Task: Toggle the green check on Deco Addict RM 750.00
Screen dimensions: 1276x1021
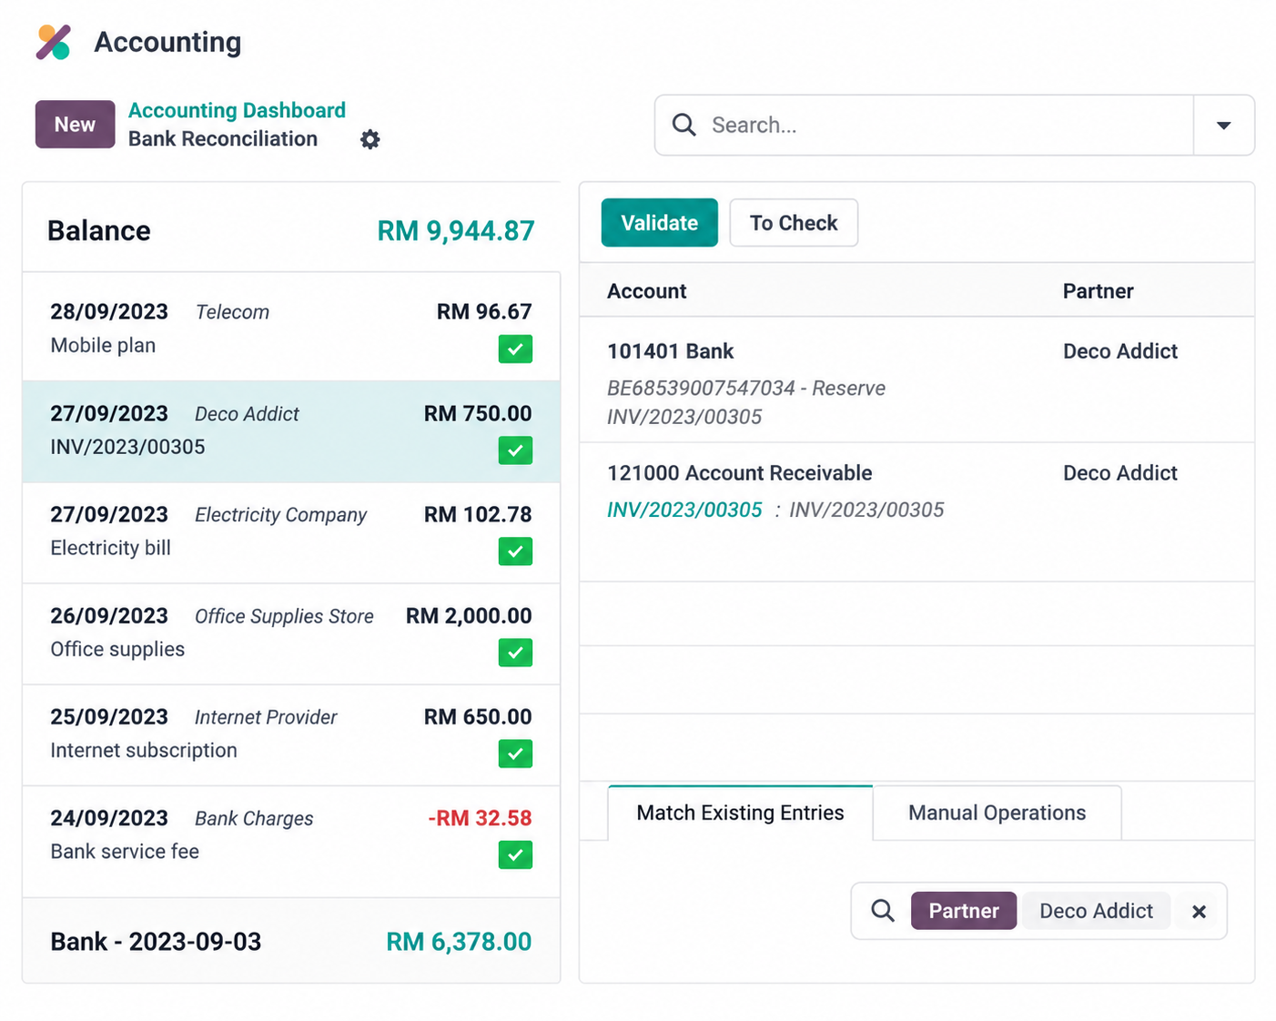Action: 515,450
